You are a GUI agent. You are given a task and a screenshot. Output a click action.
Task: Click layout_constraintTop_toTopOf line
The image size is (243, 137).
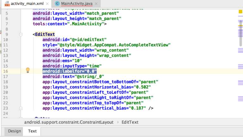[93, 103]
